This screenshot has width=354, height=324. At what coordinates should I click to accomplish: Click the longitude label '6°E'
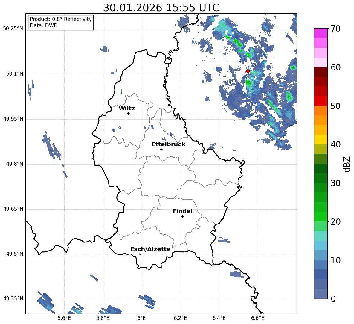(141, 318)
